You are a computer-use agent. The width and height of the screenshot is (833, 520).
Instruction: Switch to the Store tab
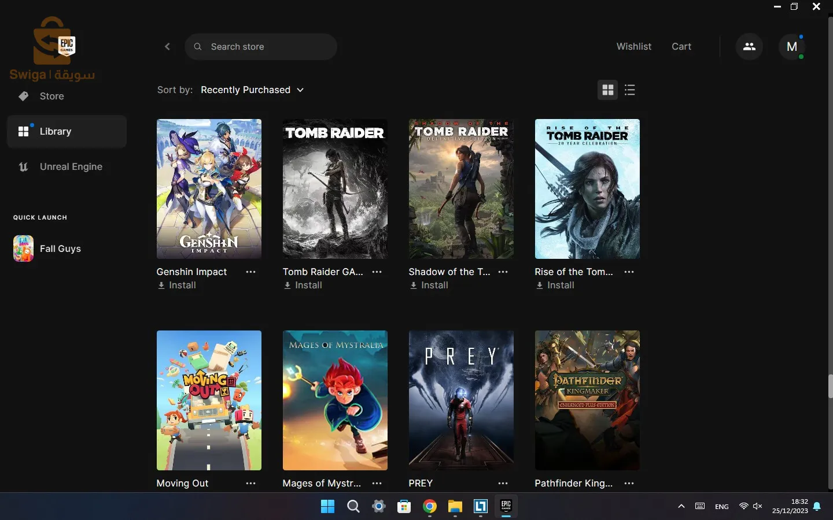(52, 96)
